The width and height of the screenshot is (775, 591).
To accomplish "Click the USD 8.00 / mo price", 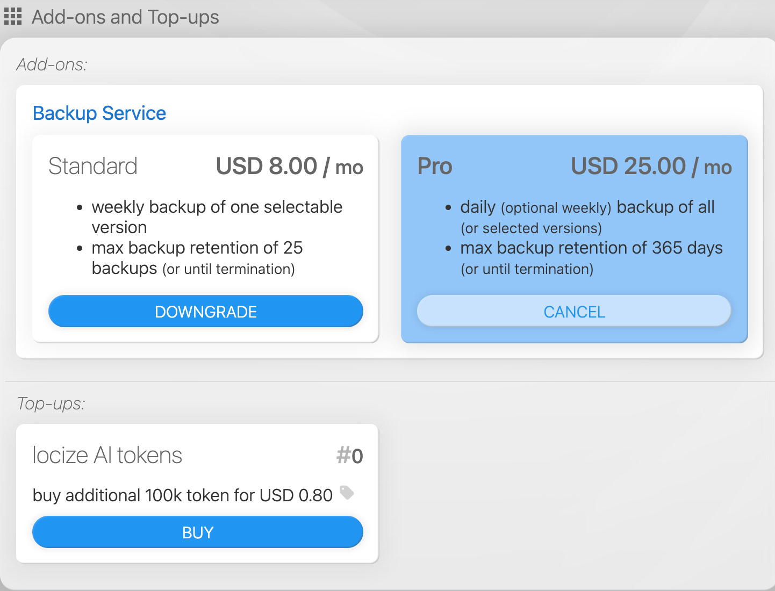I will click(289, 167).
